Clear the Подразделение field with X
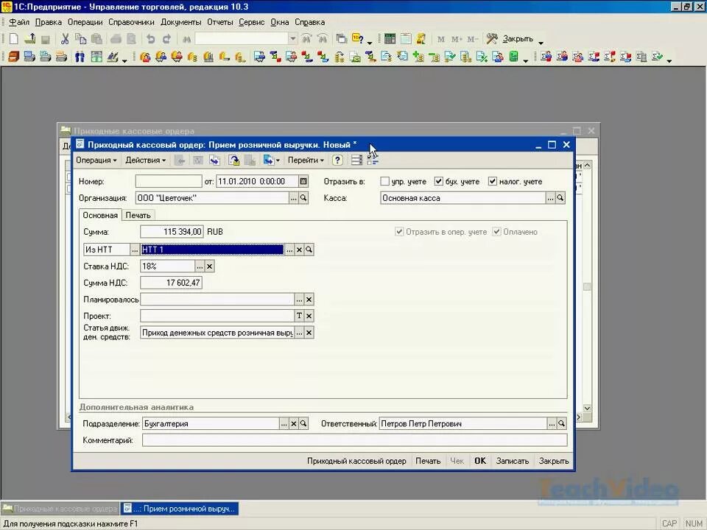Screen dimensions: 707x530 (294, 424)
